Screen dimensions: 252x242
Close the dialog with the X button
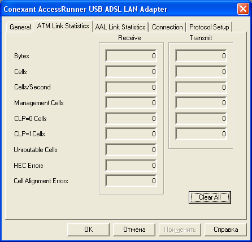[243, 9]
